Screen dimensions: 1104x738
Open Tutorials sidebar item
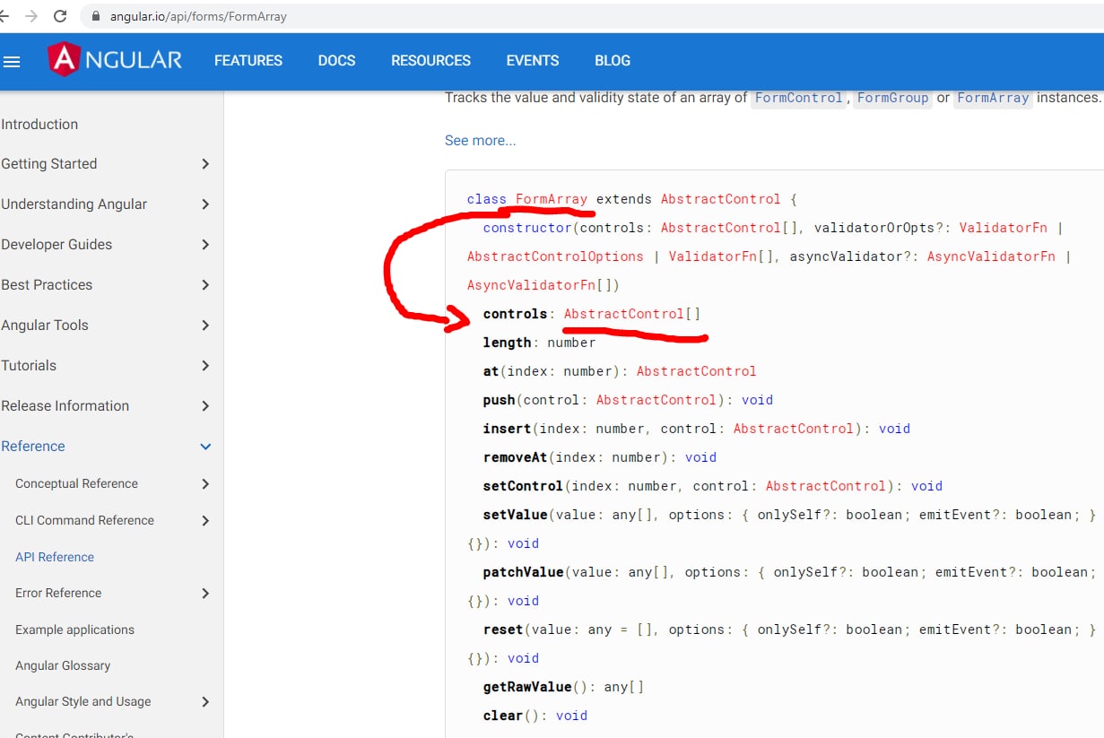click(29, 366)
